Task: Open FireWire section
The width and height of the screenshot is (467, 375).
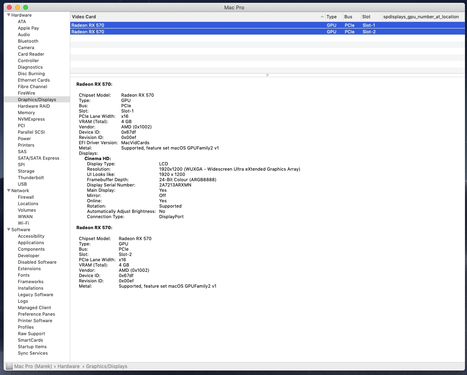Action: pos(26,93)
